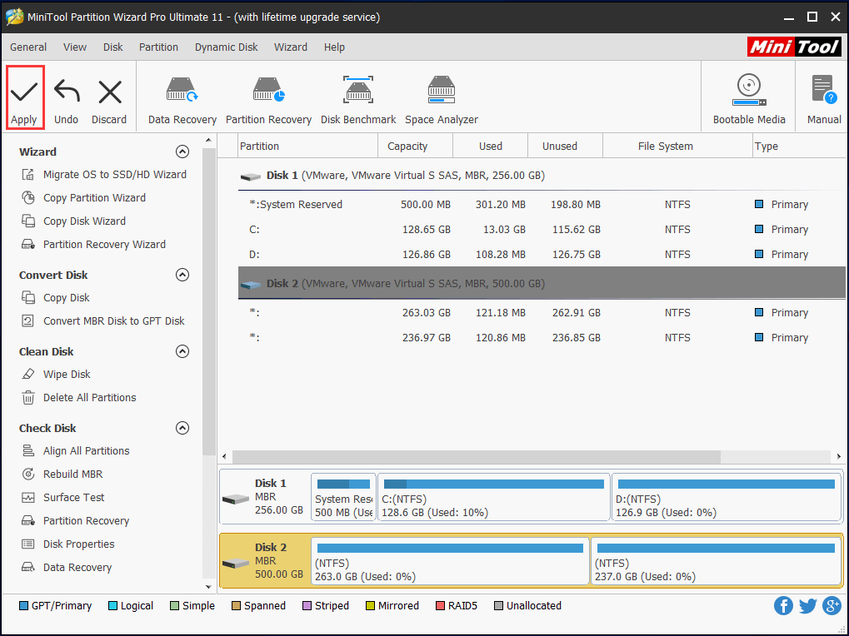This screenshot has width=849, height=636.
Task: Collapse the Clean Disk section
Action: point(182,351)
